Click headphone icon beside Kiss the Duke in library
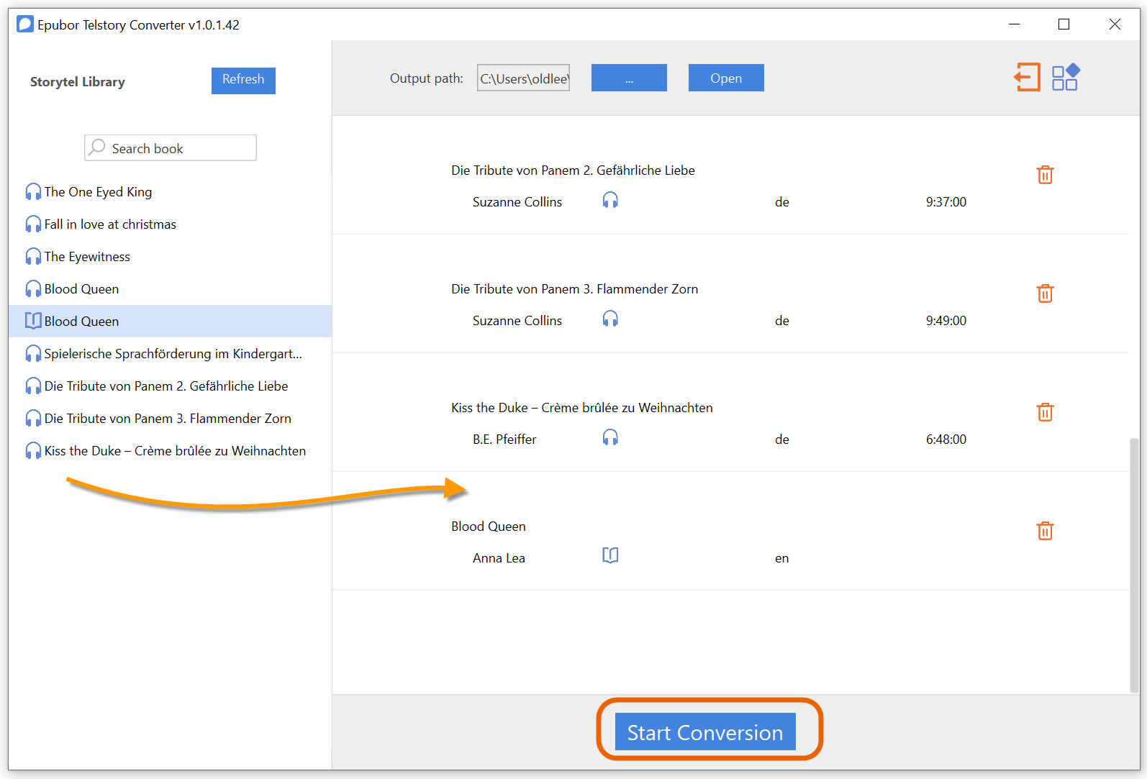 coord(33,451)
